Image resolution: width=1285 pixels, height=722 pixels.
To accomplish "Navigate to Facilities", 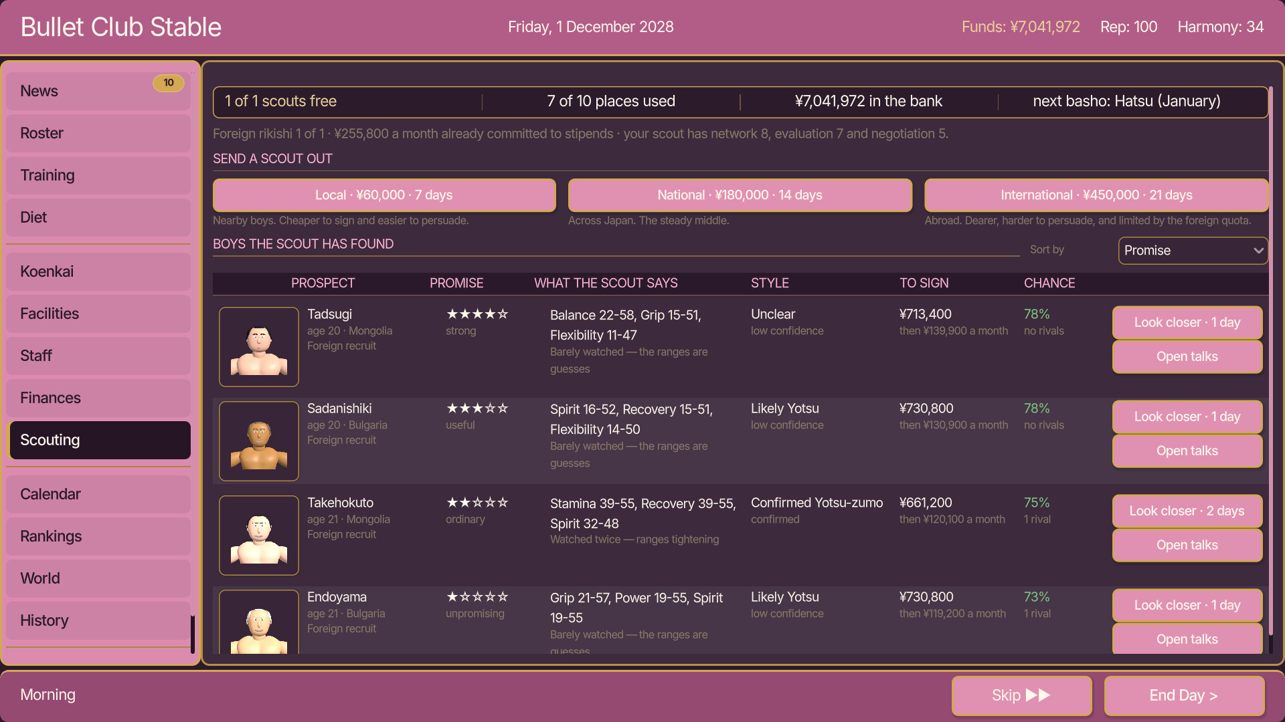I will [x=98, y=314].
